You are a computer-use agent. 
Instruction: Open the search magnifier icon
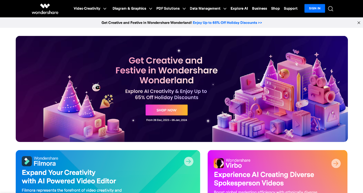tap(331, 9)
